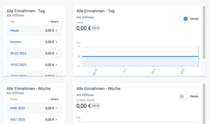This screenshot has height=124, width=209.
Task: Click the 12.2. axis label on the chart
Action: coord(183,71)
